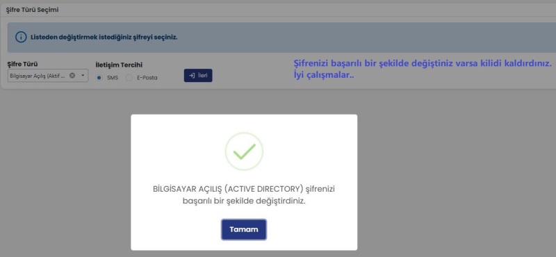Select the E-Posta radio button

point(129,78)
